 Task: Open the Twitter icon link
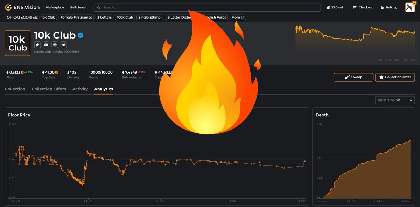pos(64,45)
